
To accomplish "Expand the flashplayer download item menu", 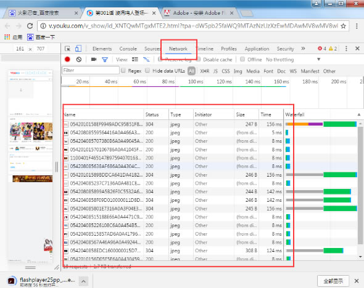I will (83, 281).
